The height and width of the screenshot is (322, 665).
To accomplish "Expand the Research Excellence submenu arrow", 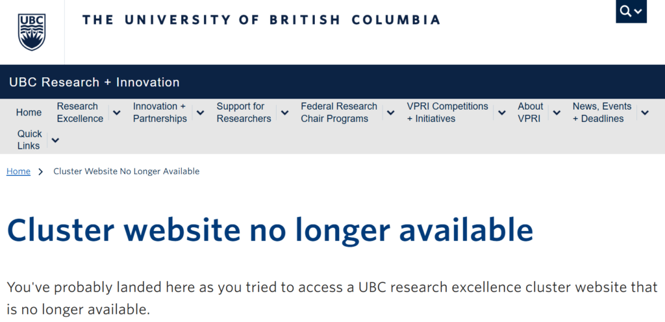I will pos(117,112).
